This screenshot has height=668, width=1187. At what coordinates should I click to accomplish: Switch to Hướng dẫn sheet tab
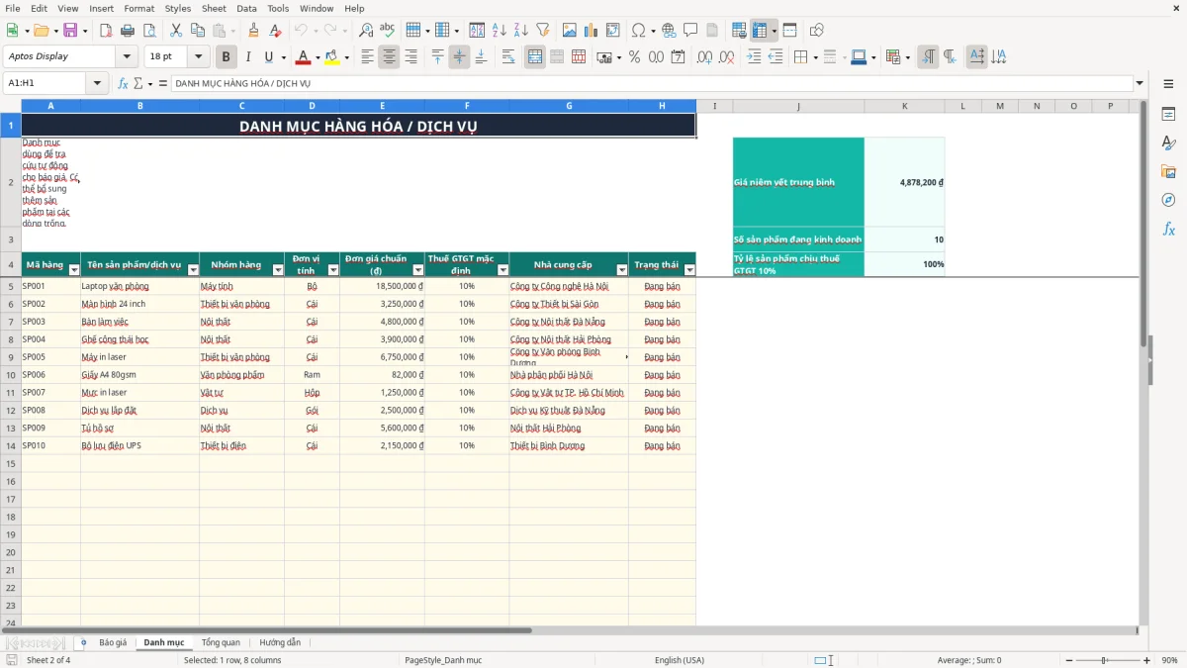click(280, 642)
